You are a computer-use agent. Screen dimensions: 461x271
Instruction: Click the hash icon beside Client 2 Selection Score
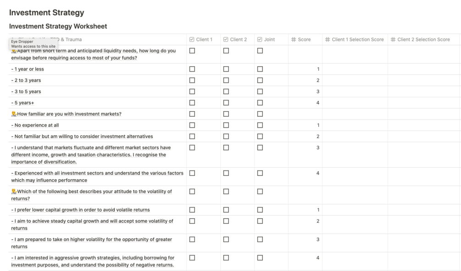click(393, 40)
